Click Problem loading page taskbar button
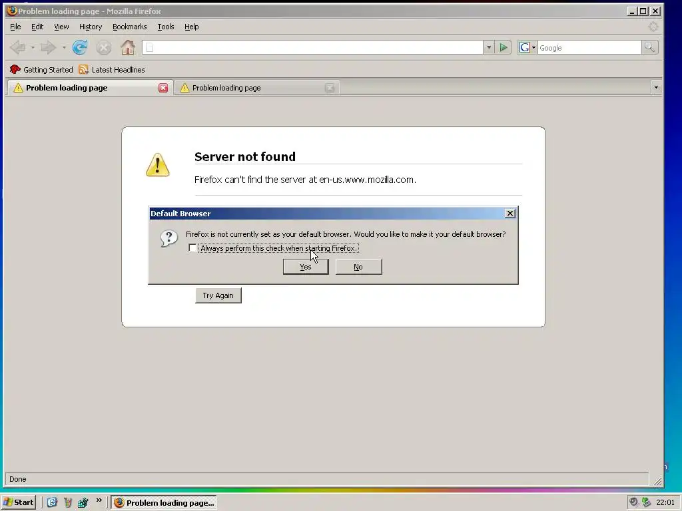The image size is (682, 511). [x=164, y=502]
